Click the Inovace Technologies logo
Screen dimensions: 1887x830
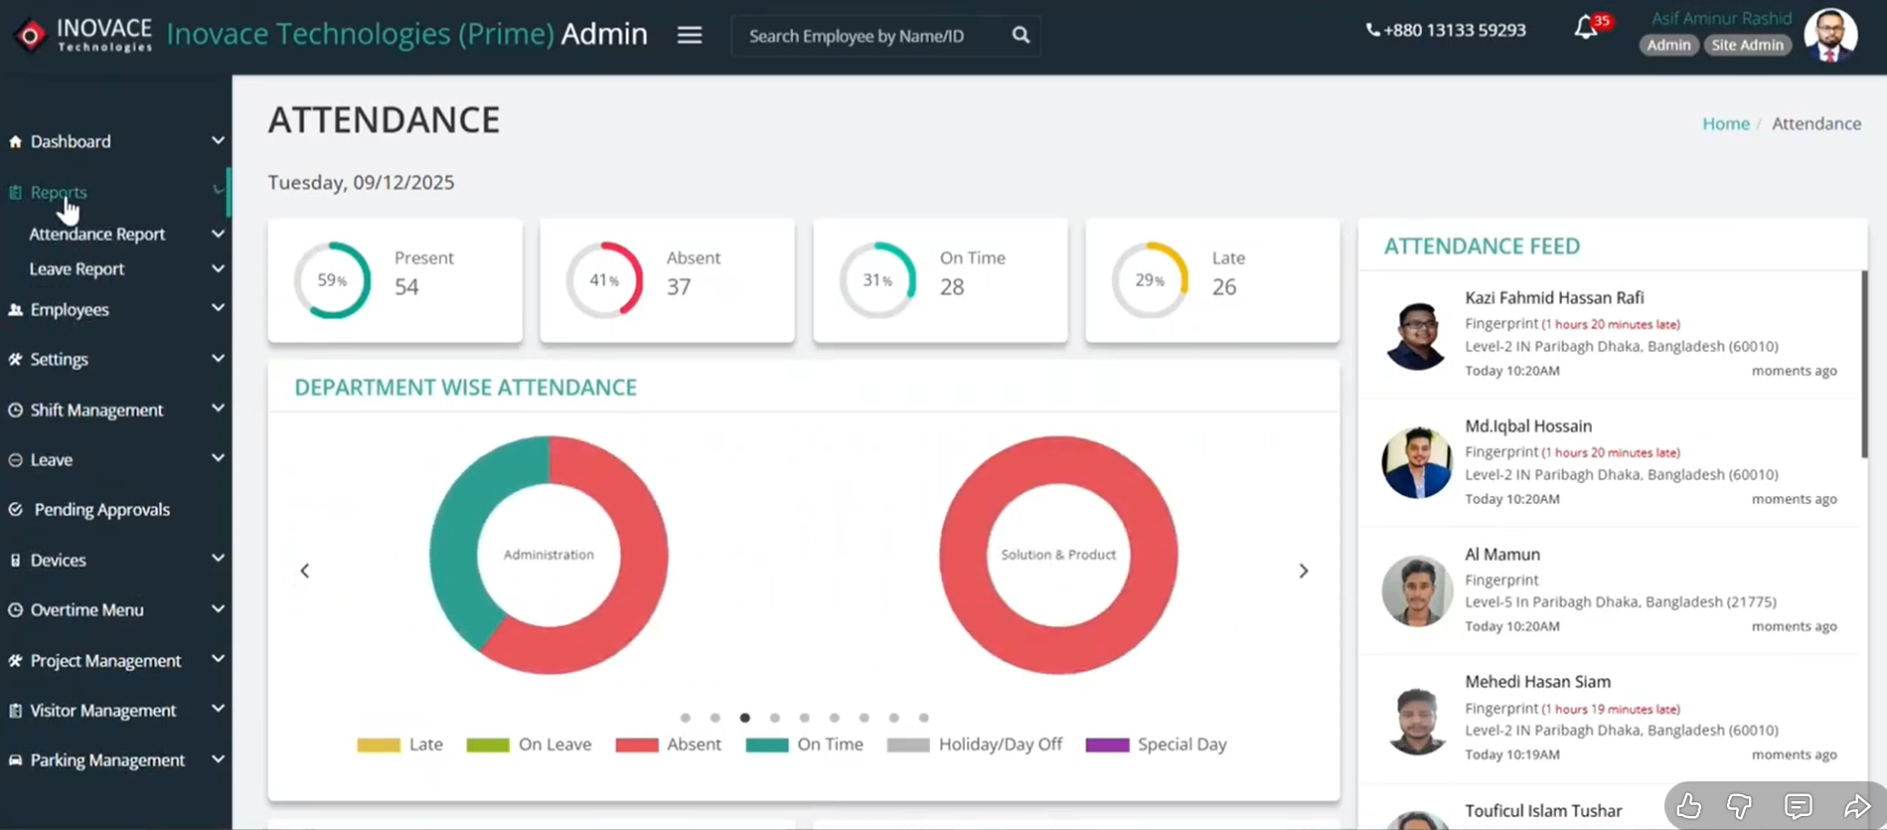82,35
